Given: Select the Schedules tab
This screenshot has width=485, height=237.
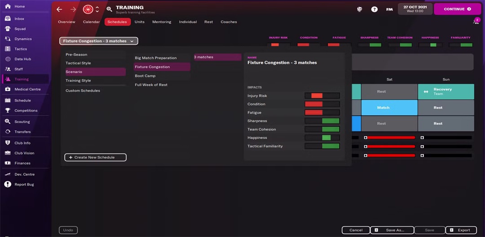Looking at the screenshot, I should 118,22.
